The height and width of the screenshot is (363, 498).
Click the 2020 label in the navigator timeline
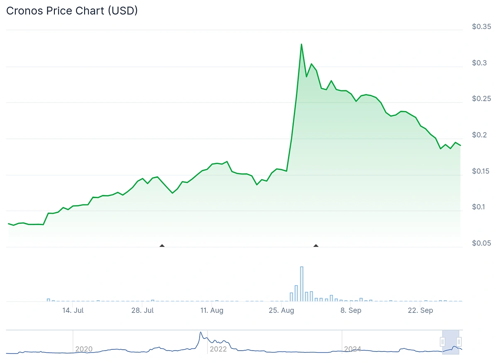click(x=84, y=349)
